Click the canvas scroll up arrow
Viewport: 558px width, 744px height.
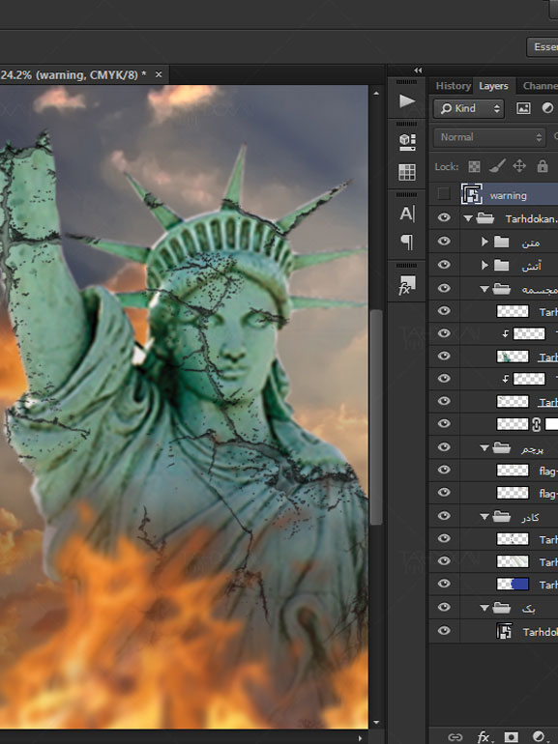(x=376, y=94)
